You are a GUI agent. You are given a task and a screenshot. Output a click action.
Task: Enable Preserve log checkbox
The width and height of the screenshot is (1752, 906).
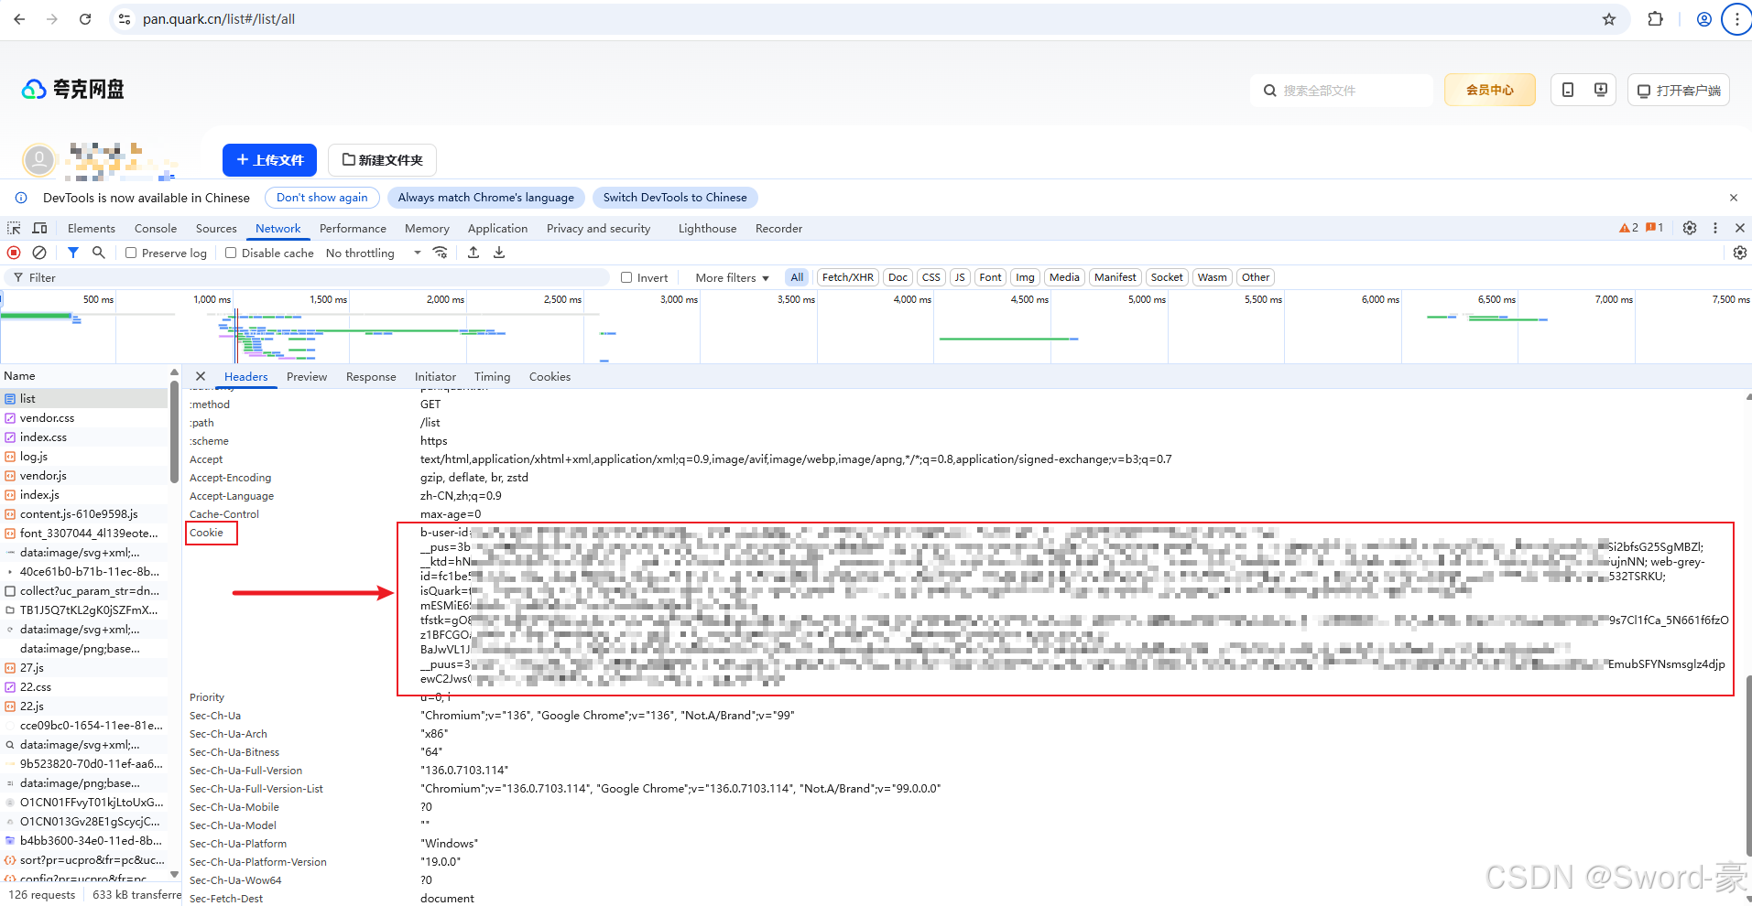pos(131,253)
